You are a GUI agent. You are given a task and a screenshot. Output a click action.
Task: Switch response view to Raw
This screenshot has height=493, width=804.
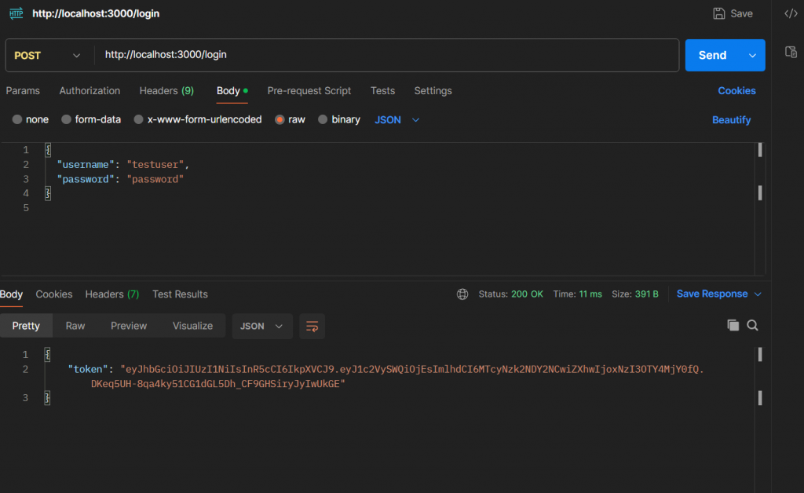click(x=75, y=326)
